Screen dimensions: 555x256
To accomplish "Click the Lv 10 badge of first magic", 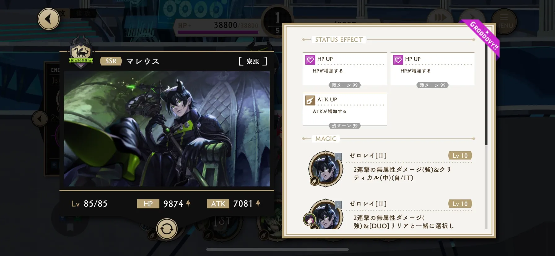I will tap(460, 156).
